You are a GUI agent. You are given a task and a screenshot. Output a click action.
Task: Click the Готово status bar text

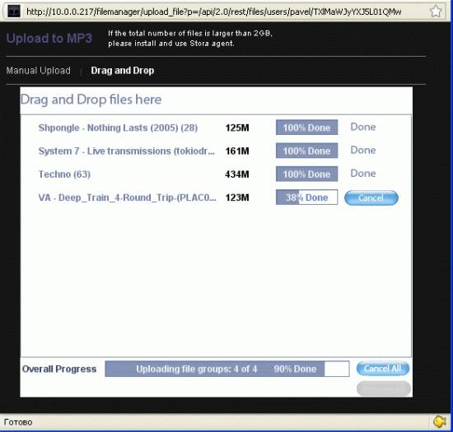point(18,422)
